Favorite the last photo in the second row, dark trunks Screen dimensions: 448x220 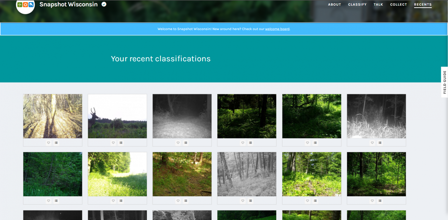[x=372, y=201]
